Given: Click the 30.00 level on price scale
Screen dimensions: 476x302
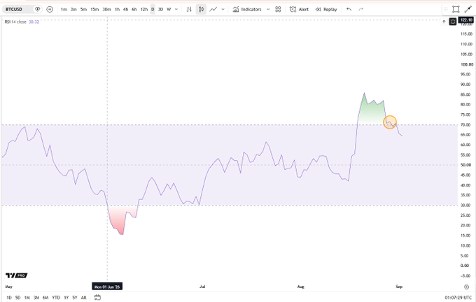Looking at the screenshot, I should point(466,206).
